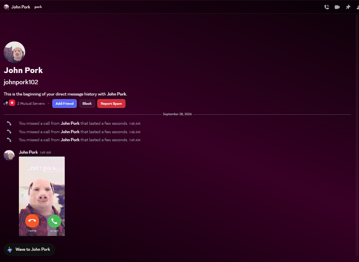
Task: View the 2 Mutual Servers list
Action: pos(31,104)
